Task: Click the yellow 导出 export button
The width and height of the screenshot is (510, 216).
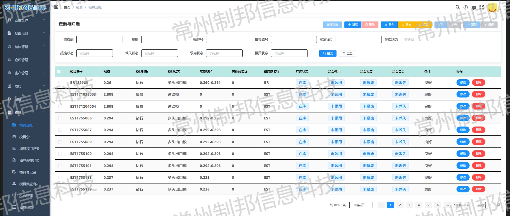Action: 406,25
